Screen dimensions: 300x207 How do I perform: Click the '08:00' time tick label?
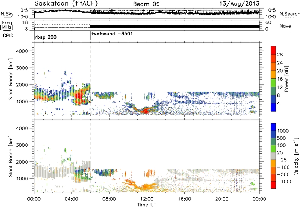pyautogui.click(x=109, y=199)
